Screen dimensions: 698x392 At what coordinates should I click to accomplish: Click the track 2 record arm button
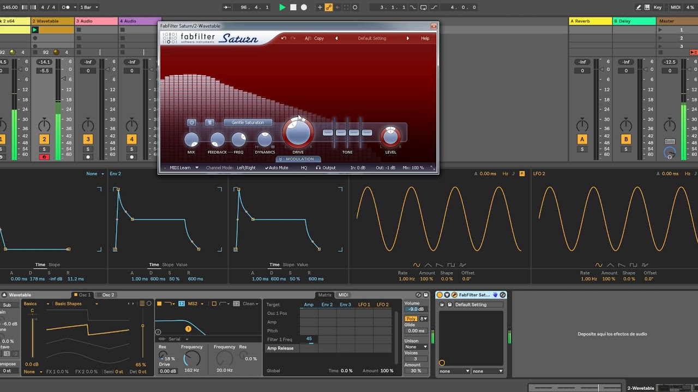click(44, 157)
